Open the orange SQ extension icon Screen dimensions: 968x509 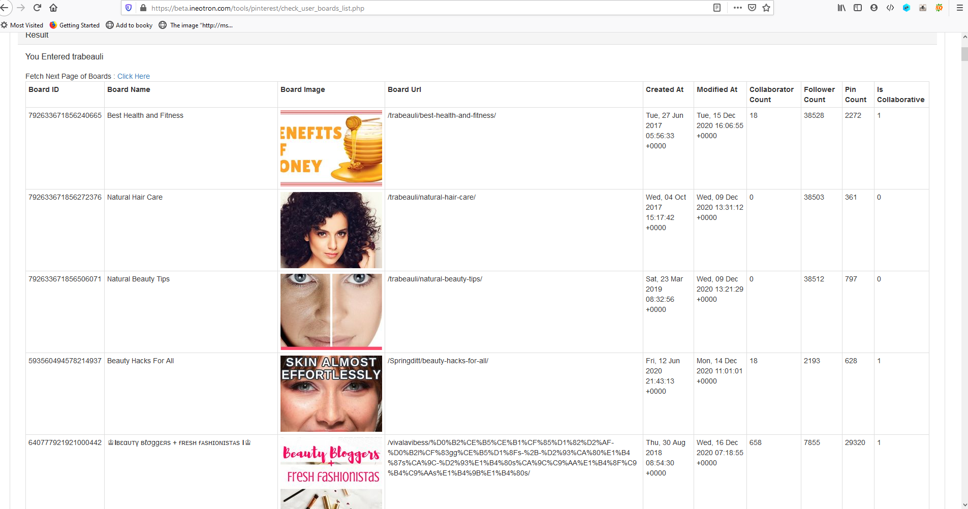point(939,8)
